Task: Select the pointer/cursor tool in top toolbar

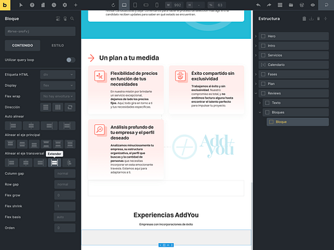Action: click(x=21, y=5)
